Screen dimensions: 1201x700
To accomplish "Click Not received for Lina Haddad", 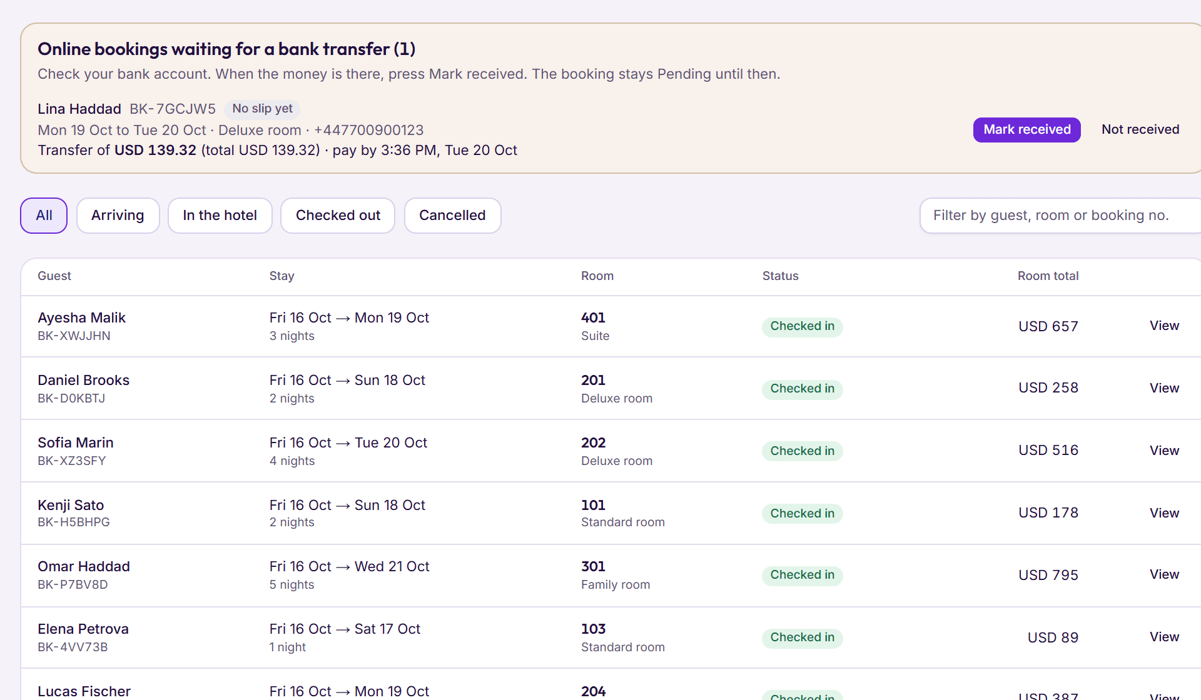I will [1140, 129].
